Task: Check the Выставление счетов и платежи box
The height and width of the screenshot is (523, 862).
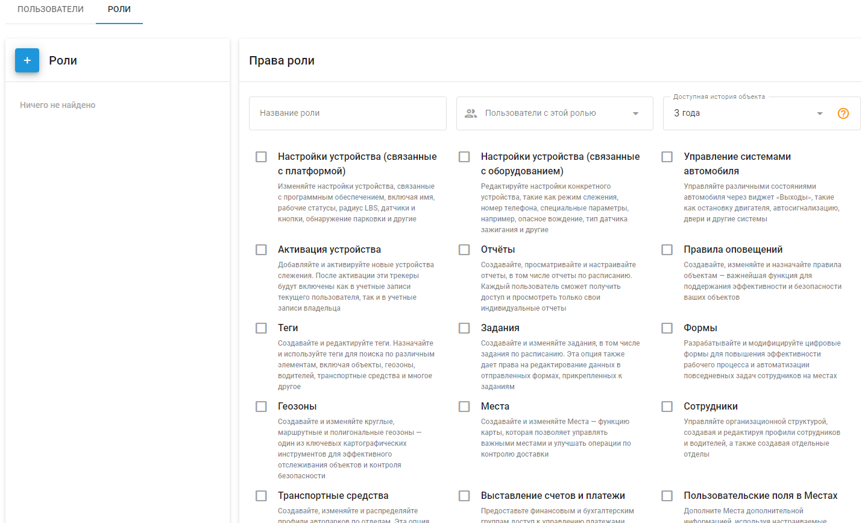Action: pyautogui.click(x=464, y=496)
